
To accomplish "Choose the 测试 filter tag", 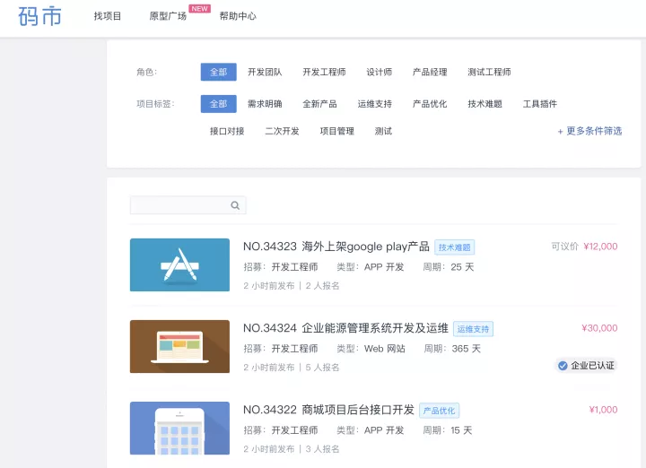I will coord(384,131).
